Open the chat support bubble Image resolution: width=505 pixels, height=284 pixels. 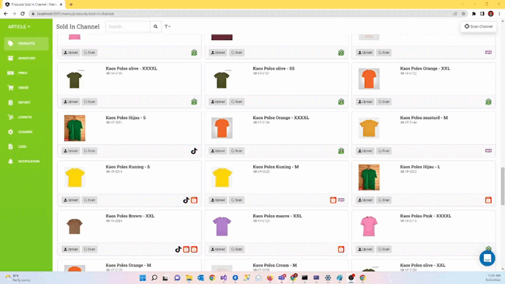pos(487,258)
